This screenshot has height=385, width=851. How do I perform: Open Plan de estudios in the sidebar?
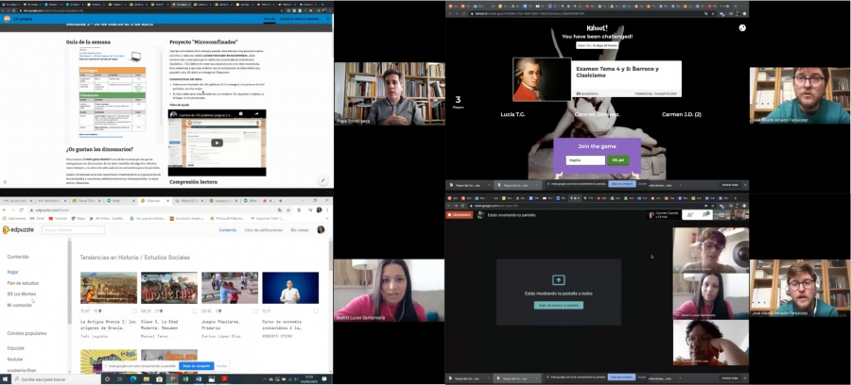coord(23,283)
